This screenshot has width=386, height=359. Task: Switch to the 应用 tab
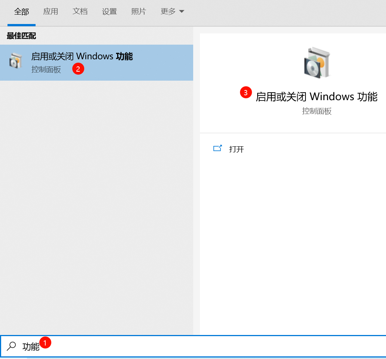(x=51, y=11)
